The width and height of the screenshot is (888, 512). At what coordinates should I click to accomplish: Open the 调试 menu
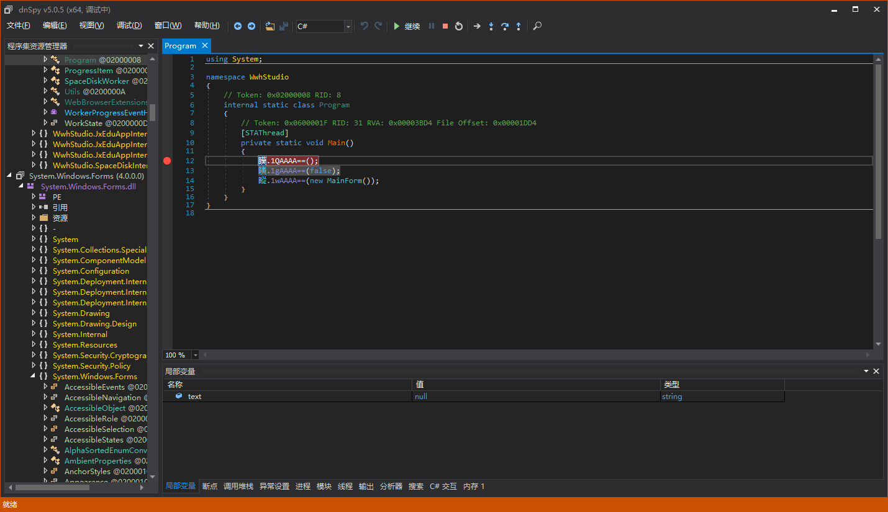(x=129, y=25)
